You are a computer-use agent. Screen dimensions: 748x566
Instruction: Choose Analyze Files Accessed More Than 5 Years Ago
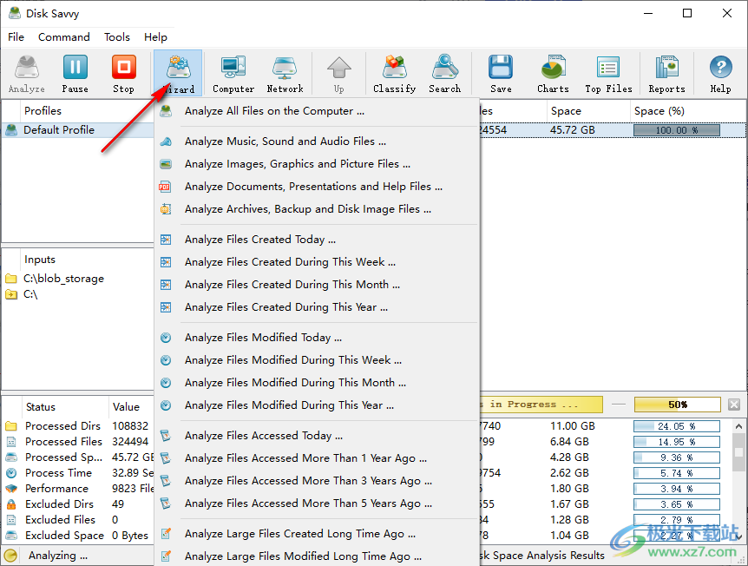pos(317,503)
